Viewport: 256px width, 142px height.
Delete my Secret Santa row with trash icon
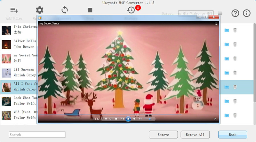click(235, 59)
